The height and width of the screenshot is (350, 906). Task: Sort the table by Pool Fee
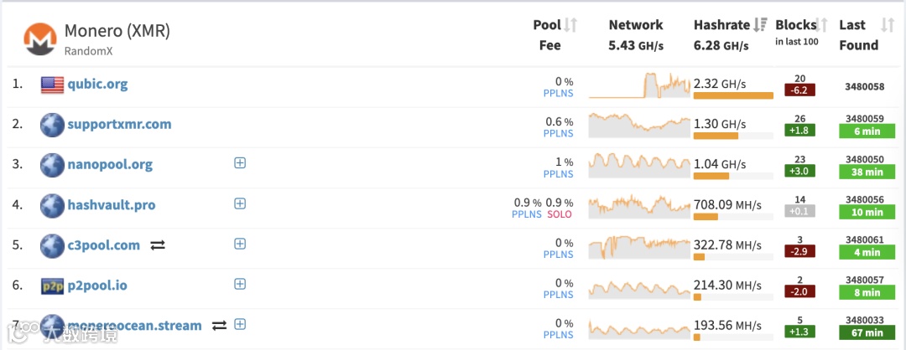[570, 25]
